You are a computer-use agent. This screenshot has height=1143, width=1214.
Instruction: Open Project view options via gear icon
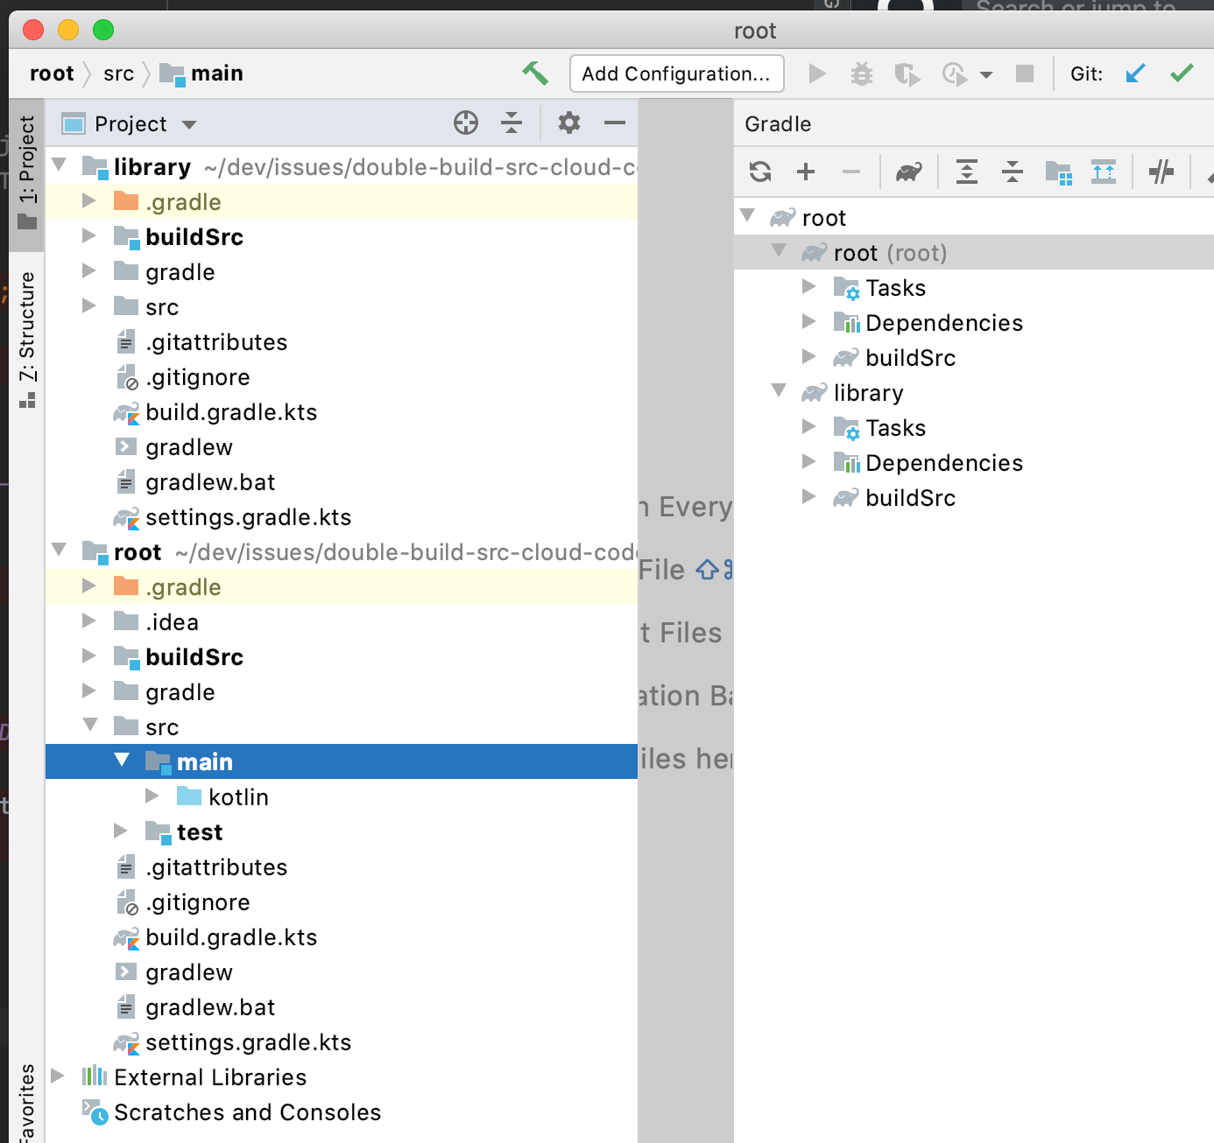(x=568, y=123)
